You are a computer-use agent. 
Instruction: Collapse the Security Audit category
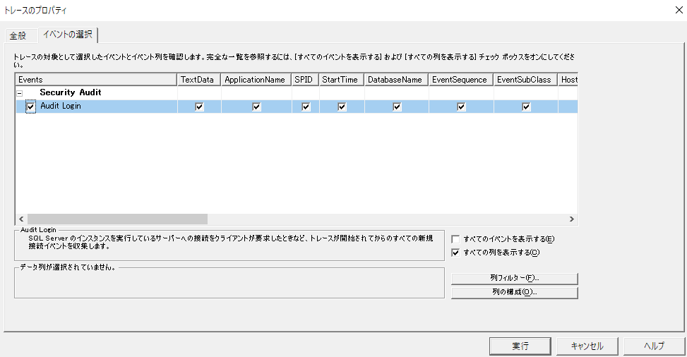tap(19, 93)
